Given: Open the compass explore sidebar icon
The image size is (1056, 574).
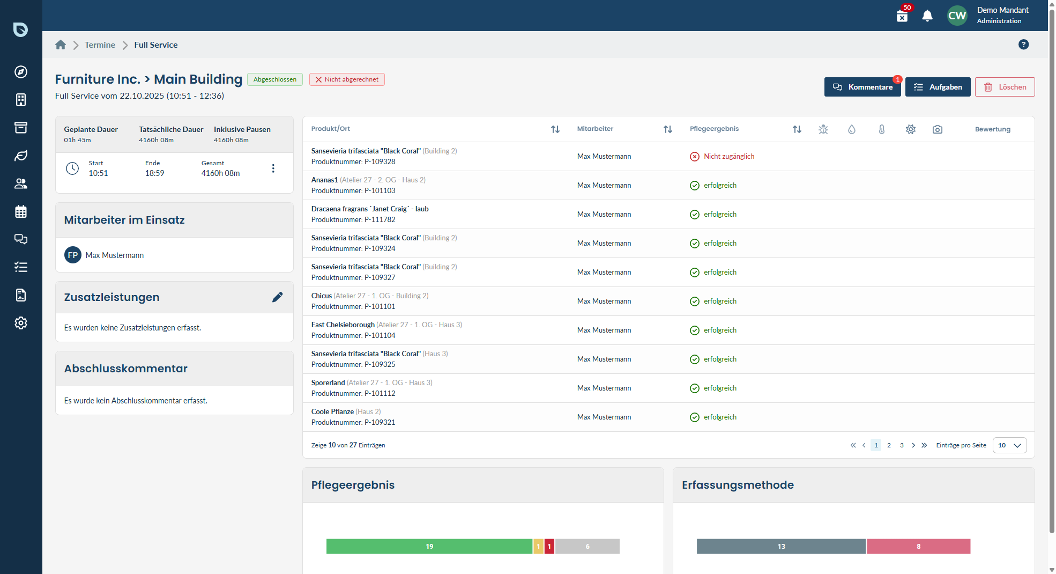Looking at the screenshot, I should point(21,72).
